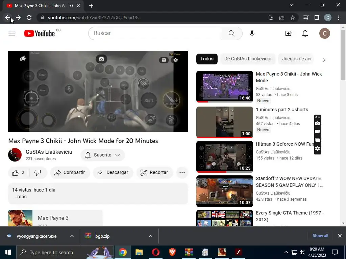Open Hitman 3 Geforce NOW thumbnail

225,156
